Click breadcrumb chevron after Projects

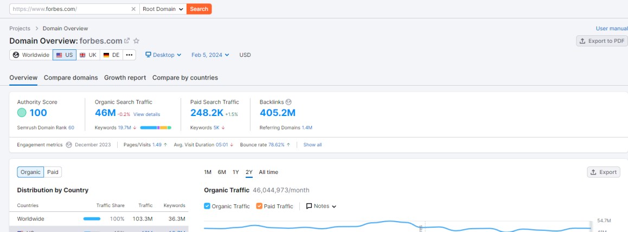click(36, 28)
